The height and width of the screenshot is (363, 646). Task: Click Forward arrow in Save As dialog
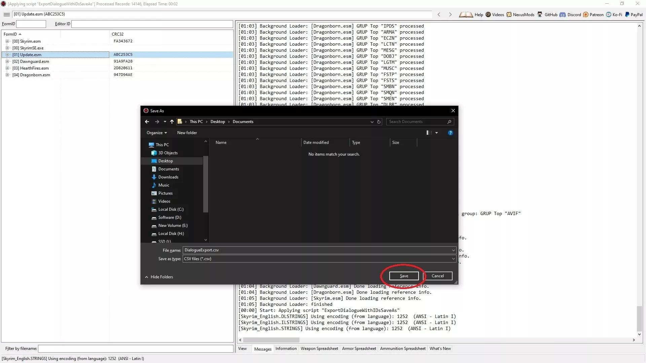pos(157,122)
